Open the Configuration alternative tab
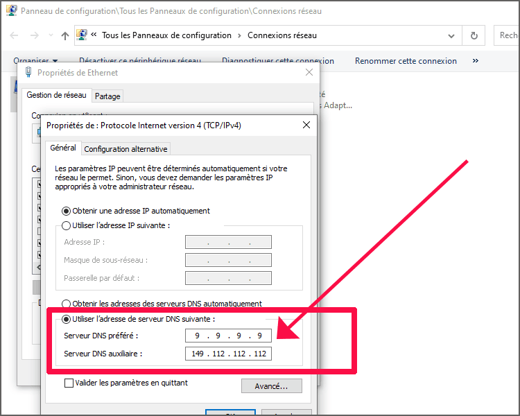 (x=125, y=149)
